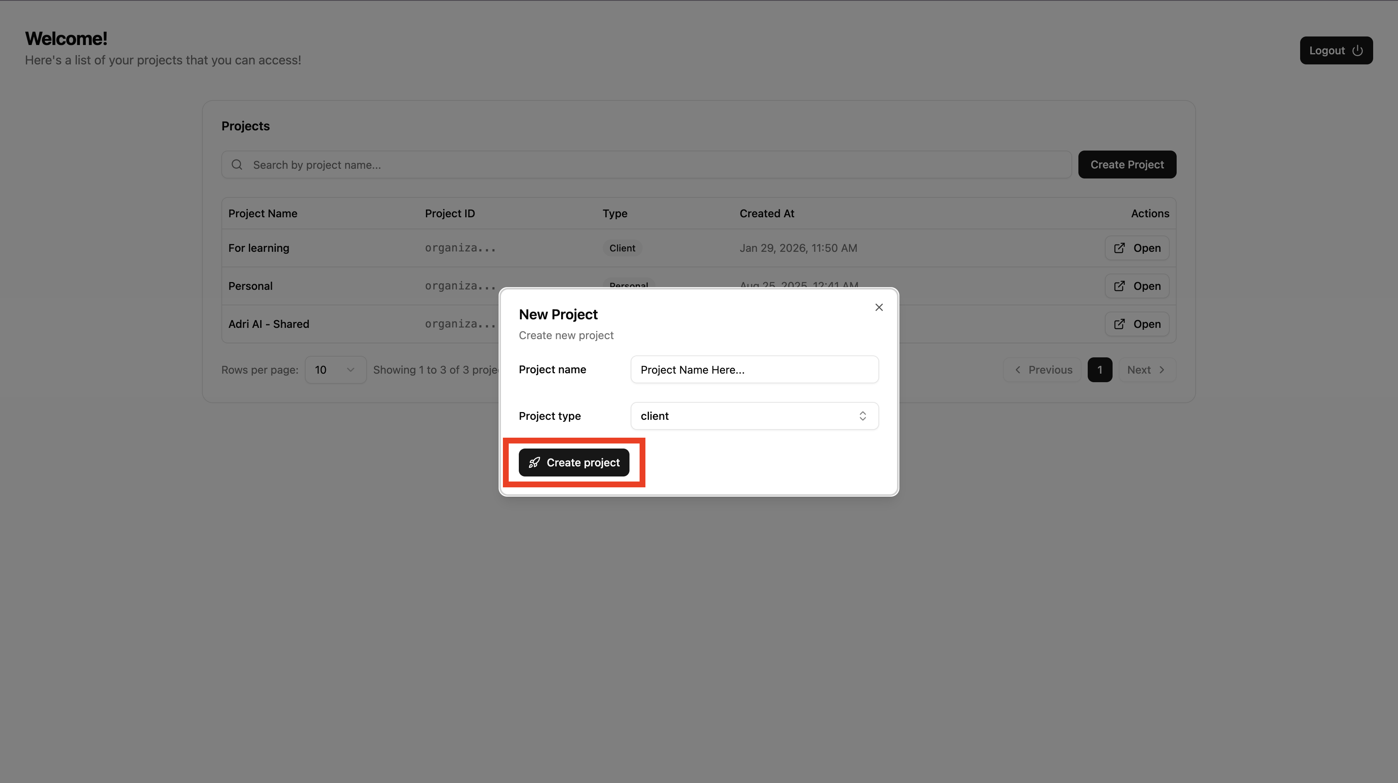Select page 1 in pagination

click(x=1099, y=369)
